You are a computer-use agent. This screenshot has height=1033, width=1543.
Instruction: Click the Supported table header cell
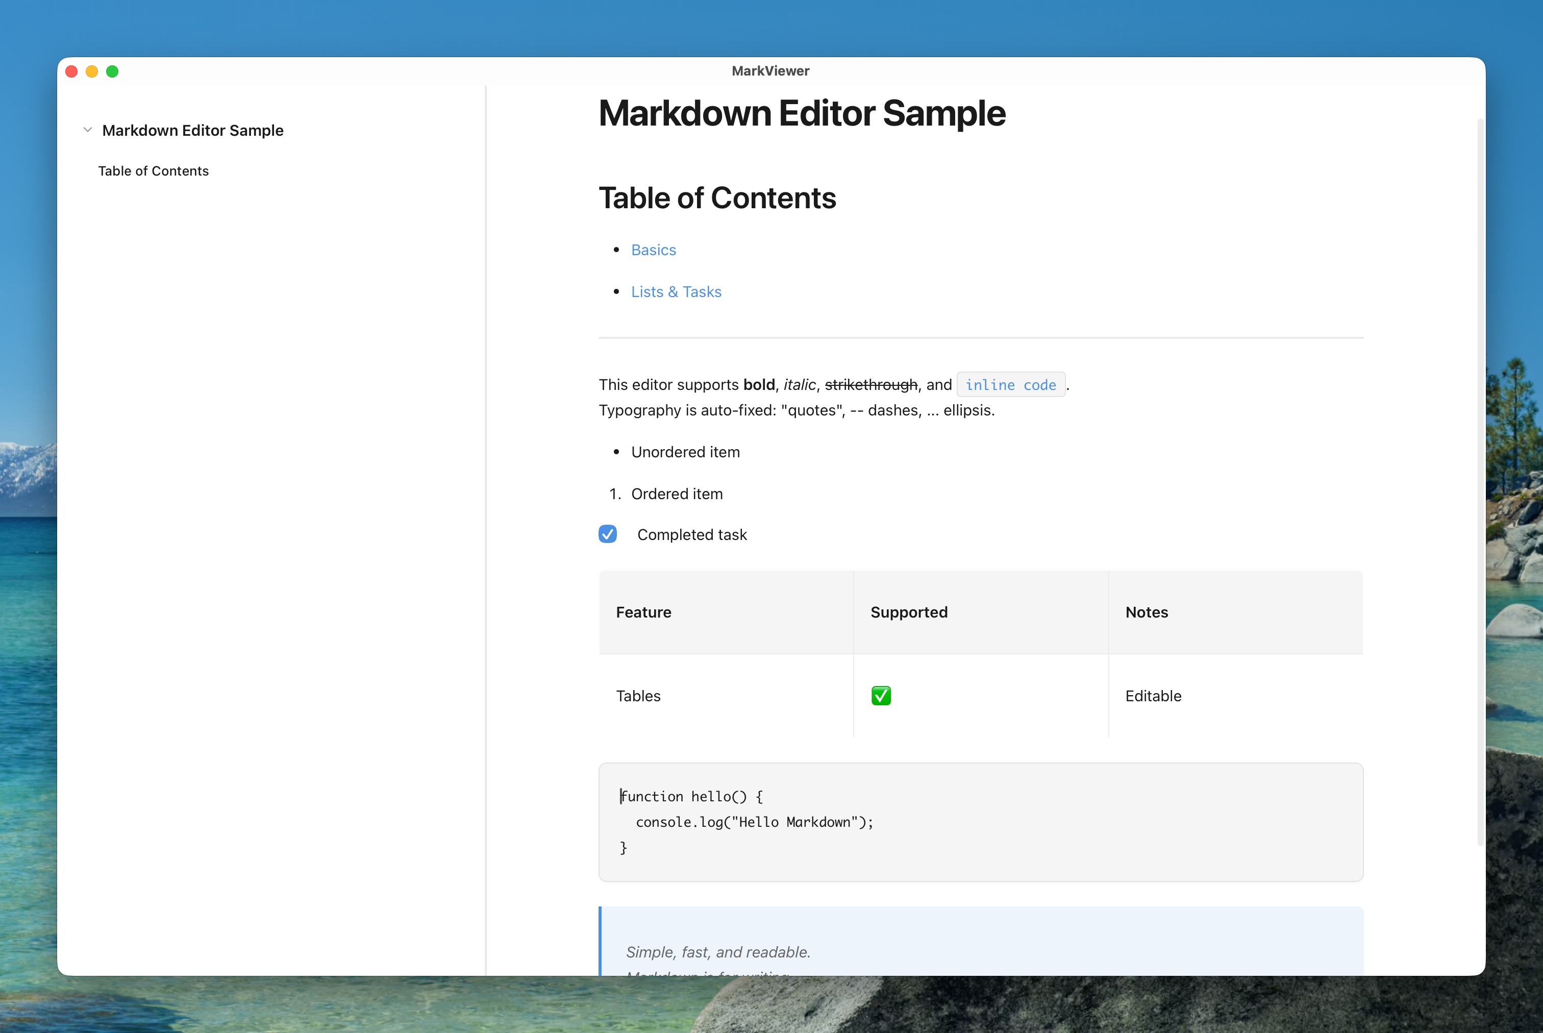[x=909, y=612]
